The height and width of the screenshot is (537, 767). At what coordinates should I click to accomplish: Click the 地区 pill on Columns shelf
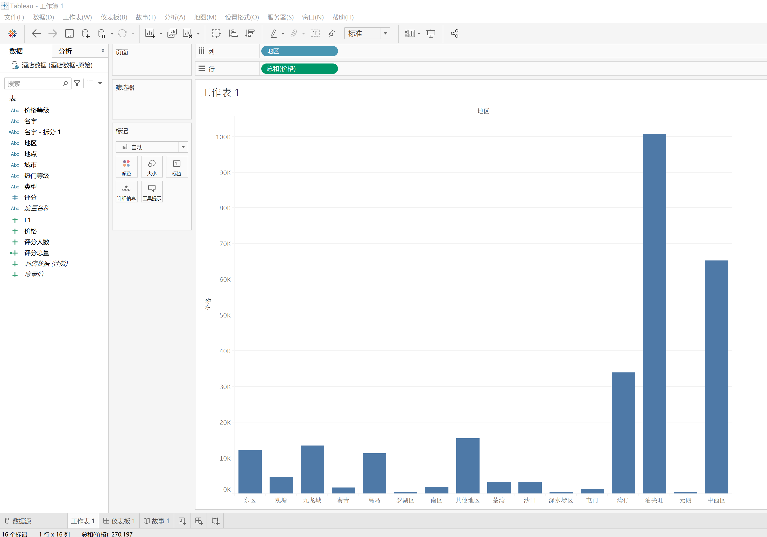[299, 51]
